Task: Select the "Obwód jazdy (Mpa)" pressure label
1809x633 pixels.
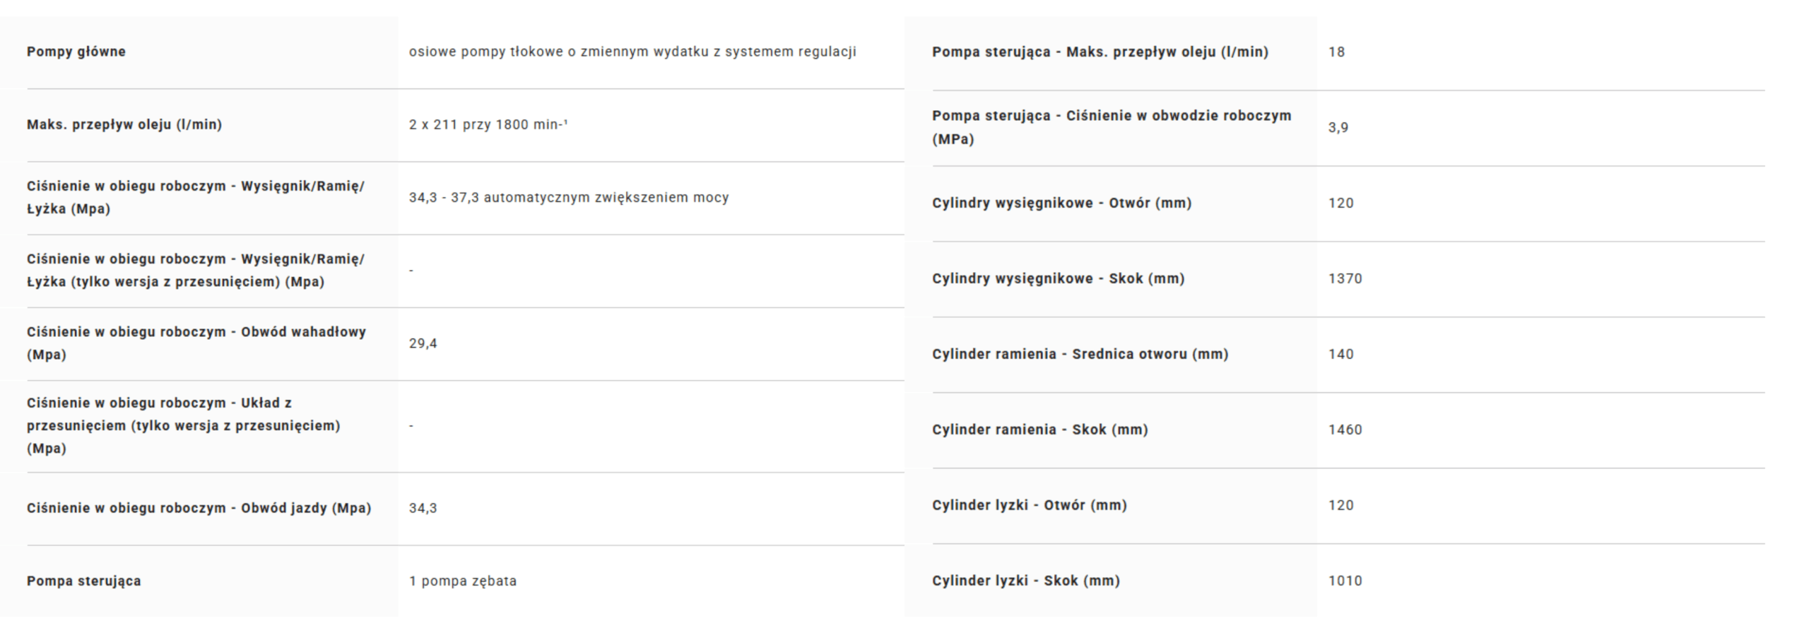Action: point(199,508)
